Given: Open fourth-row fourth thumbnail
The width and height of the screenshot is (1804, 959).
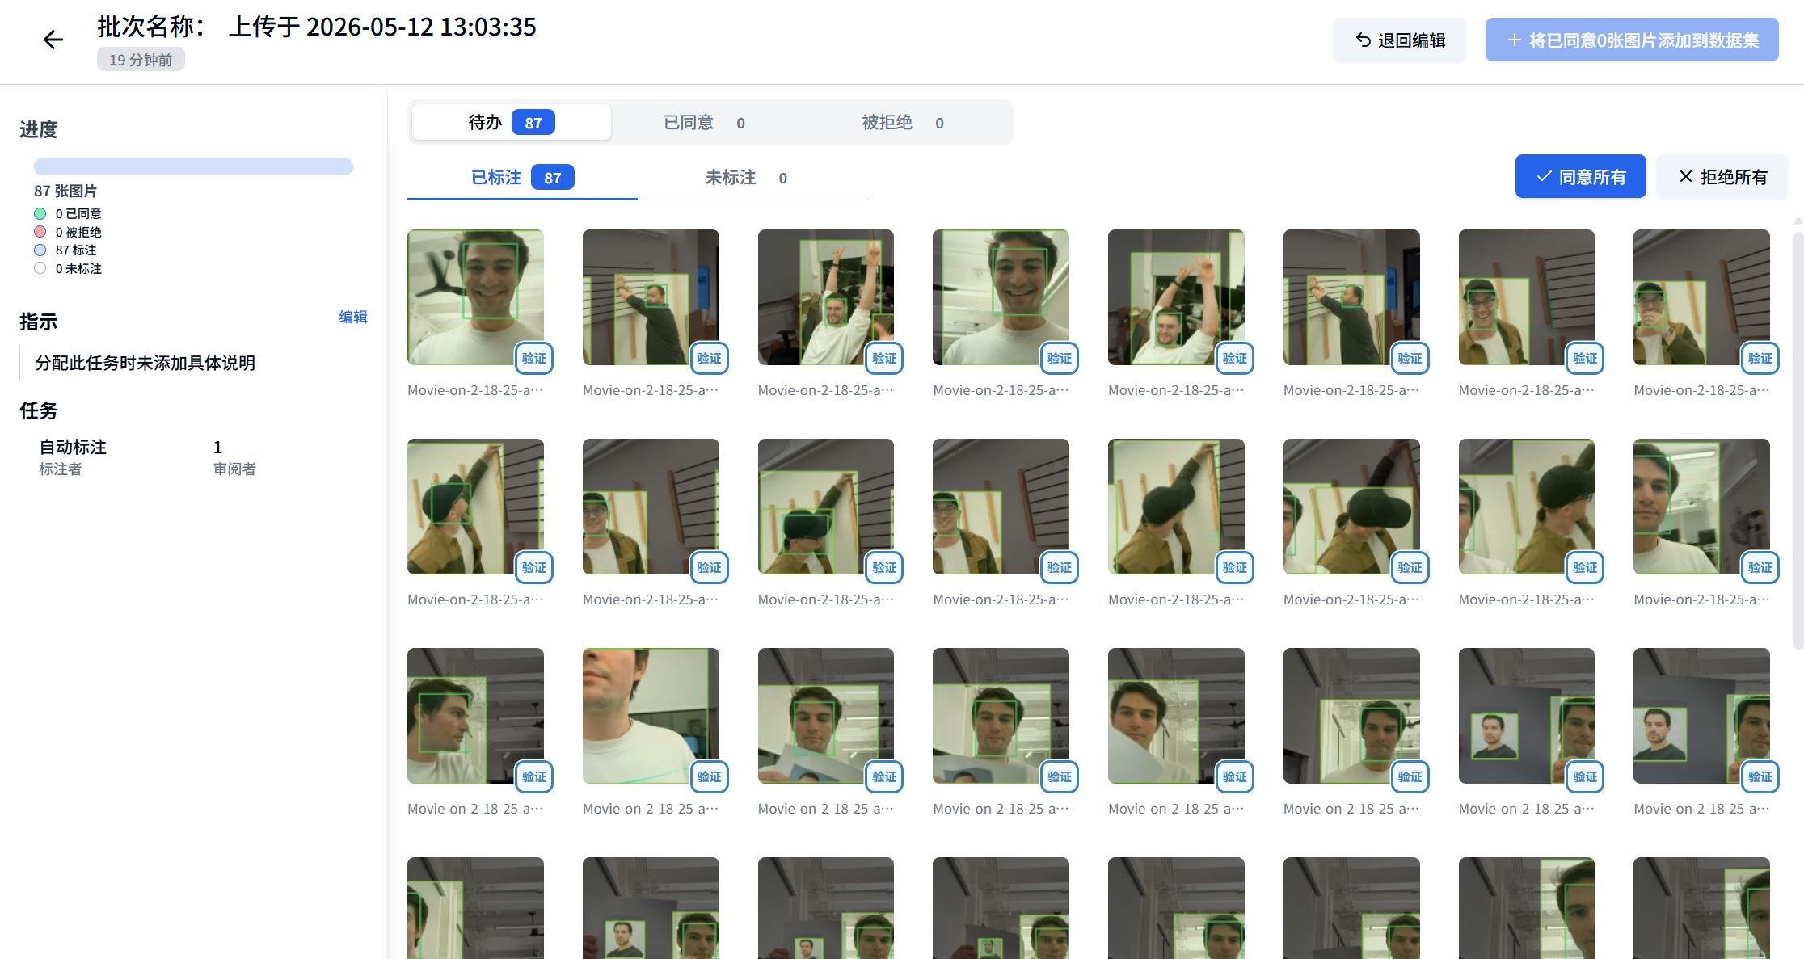Looking at the screenshot, I should pyautogui.click(x=1001, y=908).
